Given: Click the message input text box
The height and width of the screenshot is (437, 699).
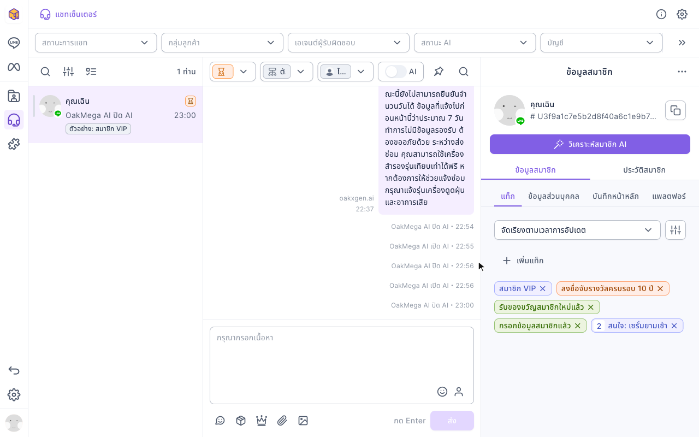Looking at the screenshot, I should (342, 365).
